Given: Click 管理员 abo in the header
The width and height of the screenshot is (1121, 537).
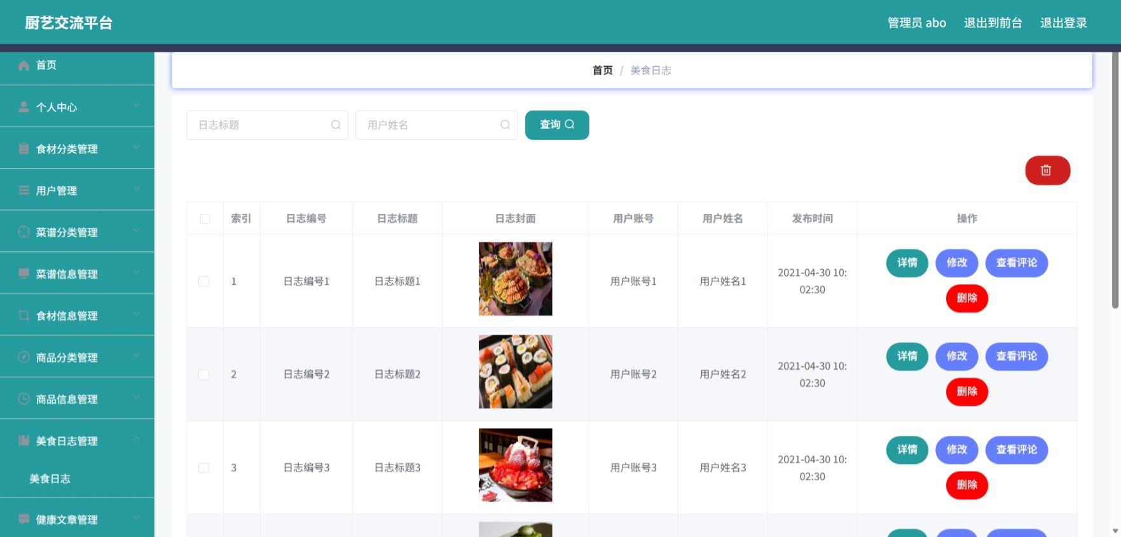Looking at the screenshot, I should pos(917,23).
